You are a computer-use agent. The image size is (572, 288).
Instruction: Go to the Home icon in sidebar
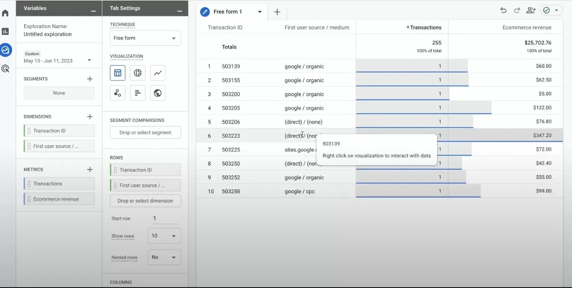tap(5, 13)
